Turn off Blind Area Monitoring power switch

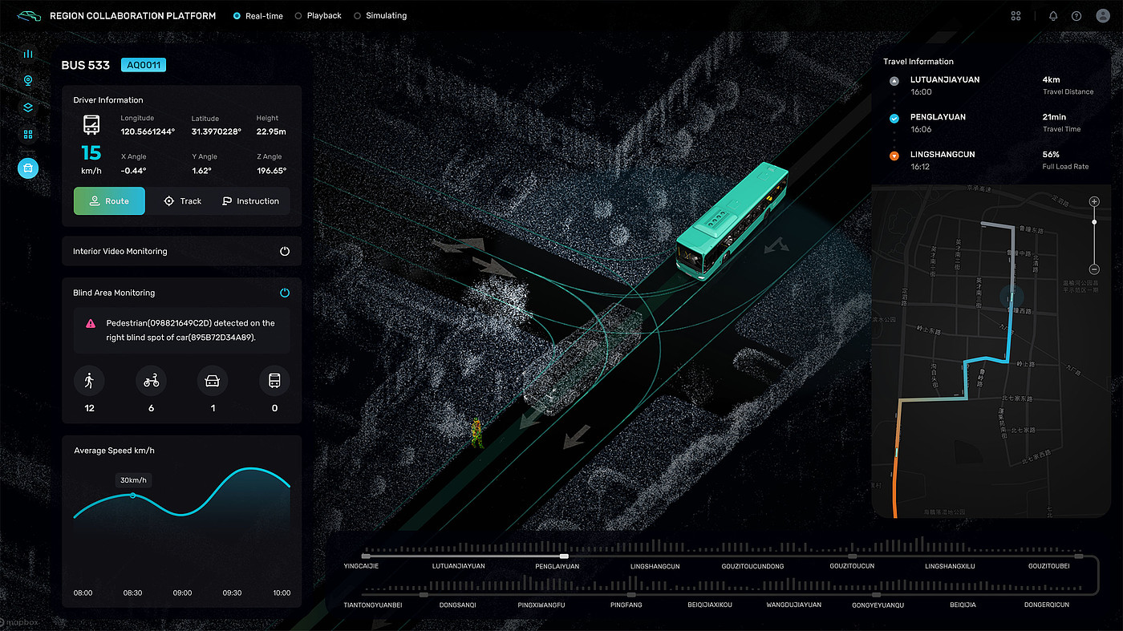[285, 293]
